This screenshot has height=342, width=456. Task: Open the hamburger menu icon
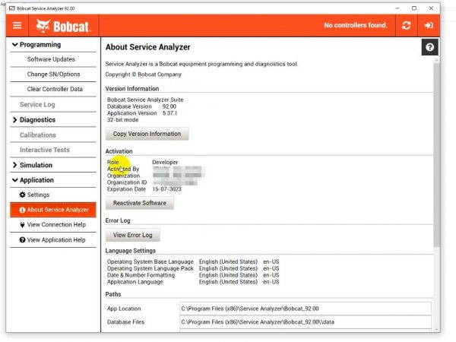click(x=17, y=25)
